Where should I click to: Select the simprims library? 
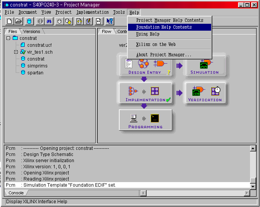point(37,66)
